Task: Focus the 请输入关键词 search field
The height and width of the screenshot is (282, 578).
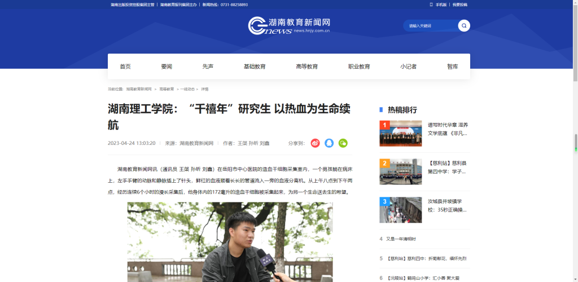Action: coord(431,26)
